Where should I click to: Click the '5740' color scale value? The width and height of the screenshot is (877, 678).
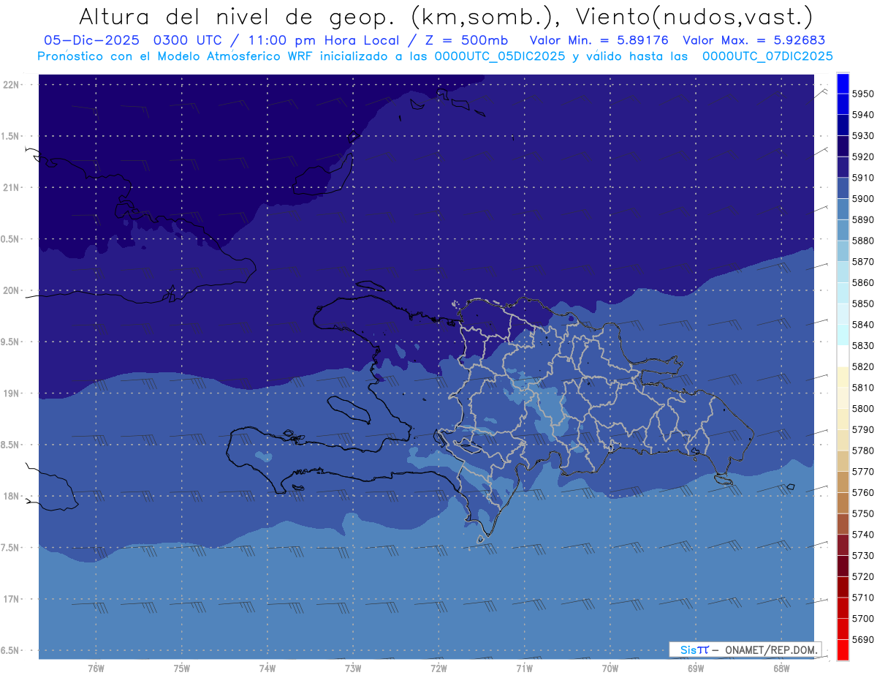click(862, 534)
